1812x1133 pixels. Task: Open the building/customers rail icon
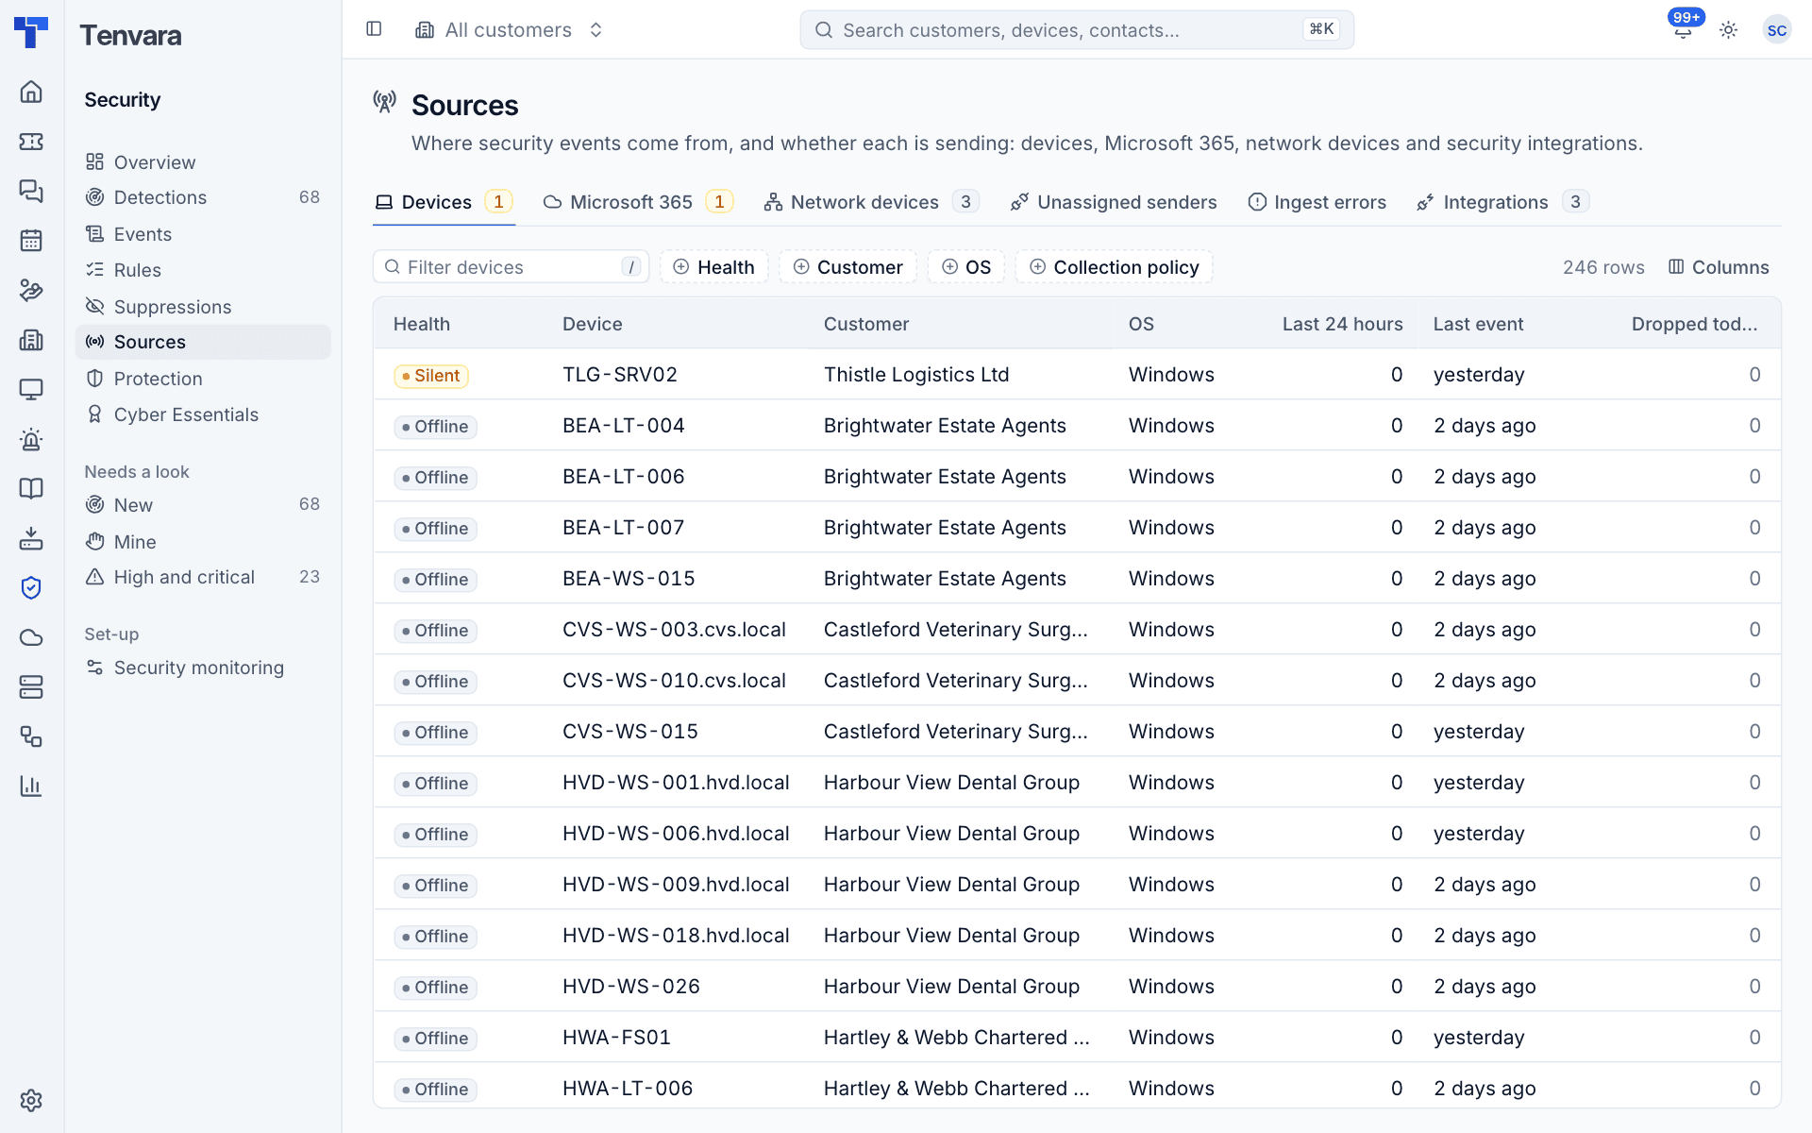[31, 340]
